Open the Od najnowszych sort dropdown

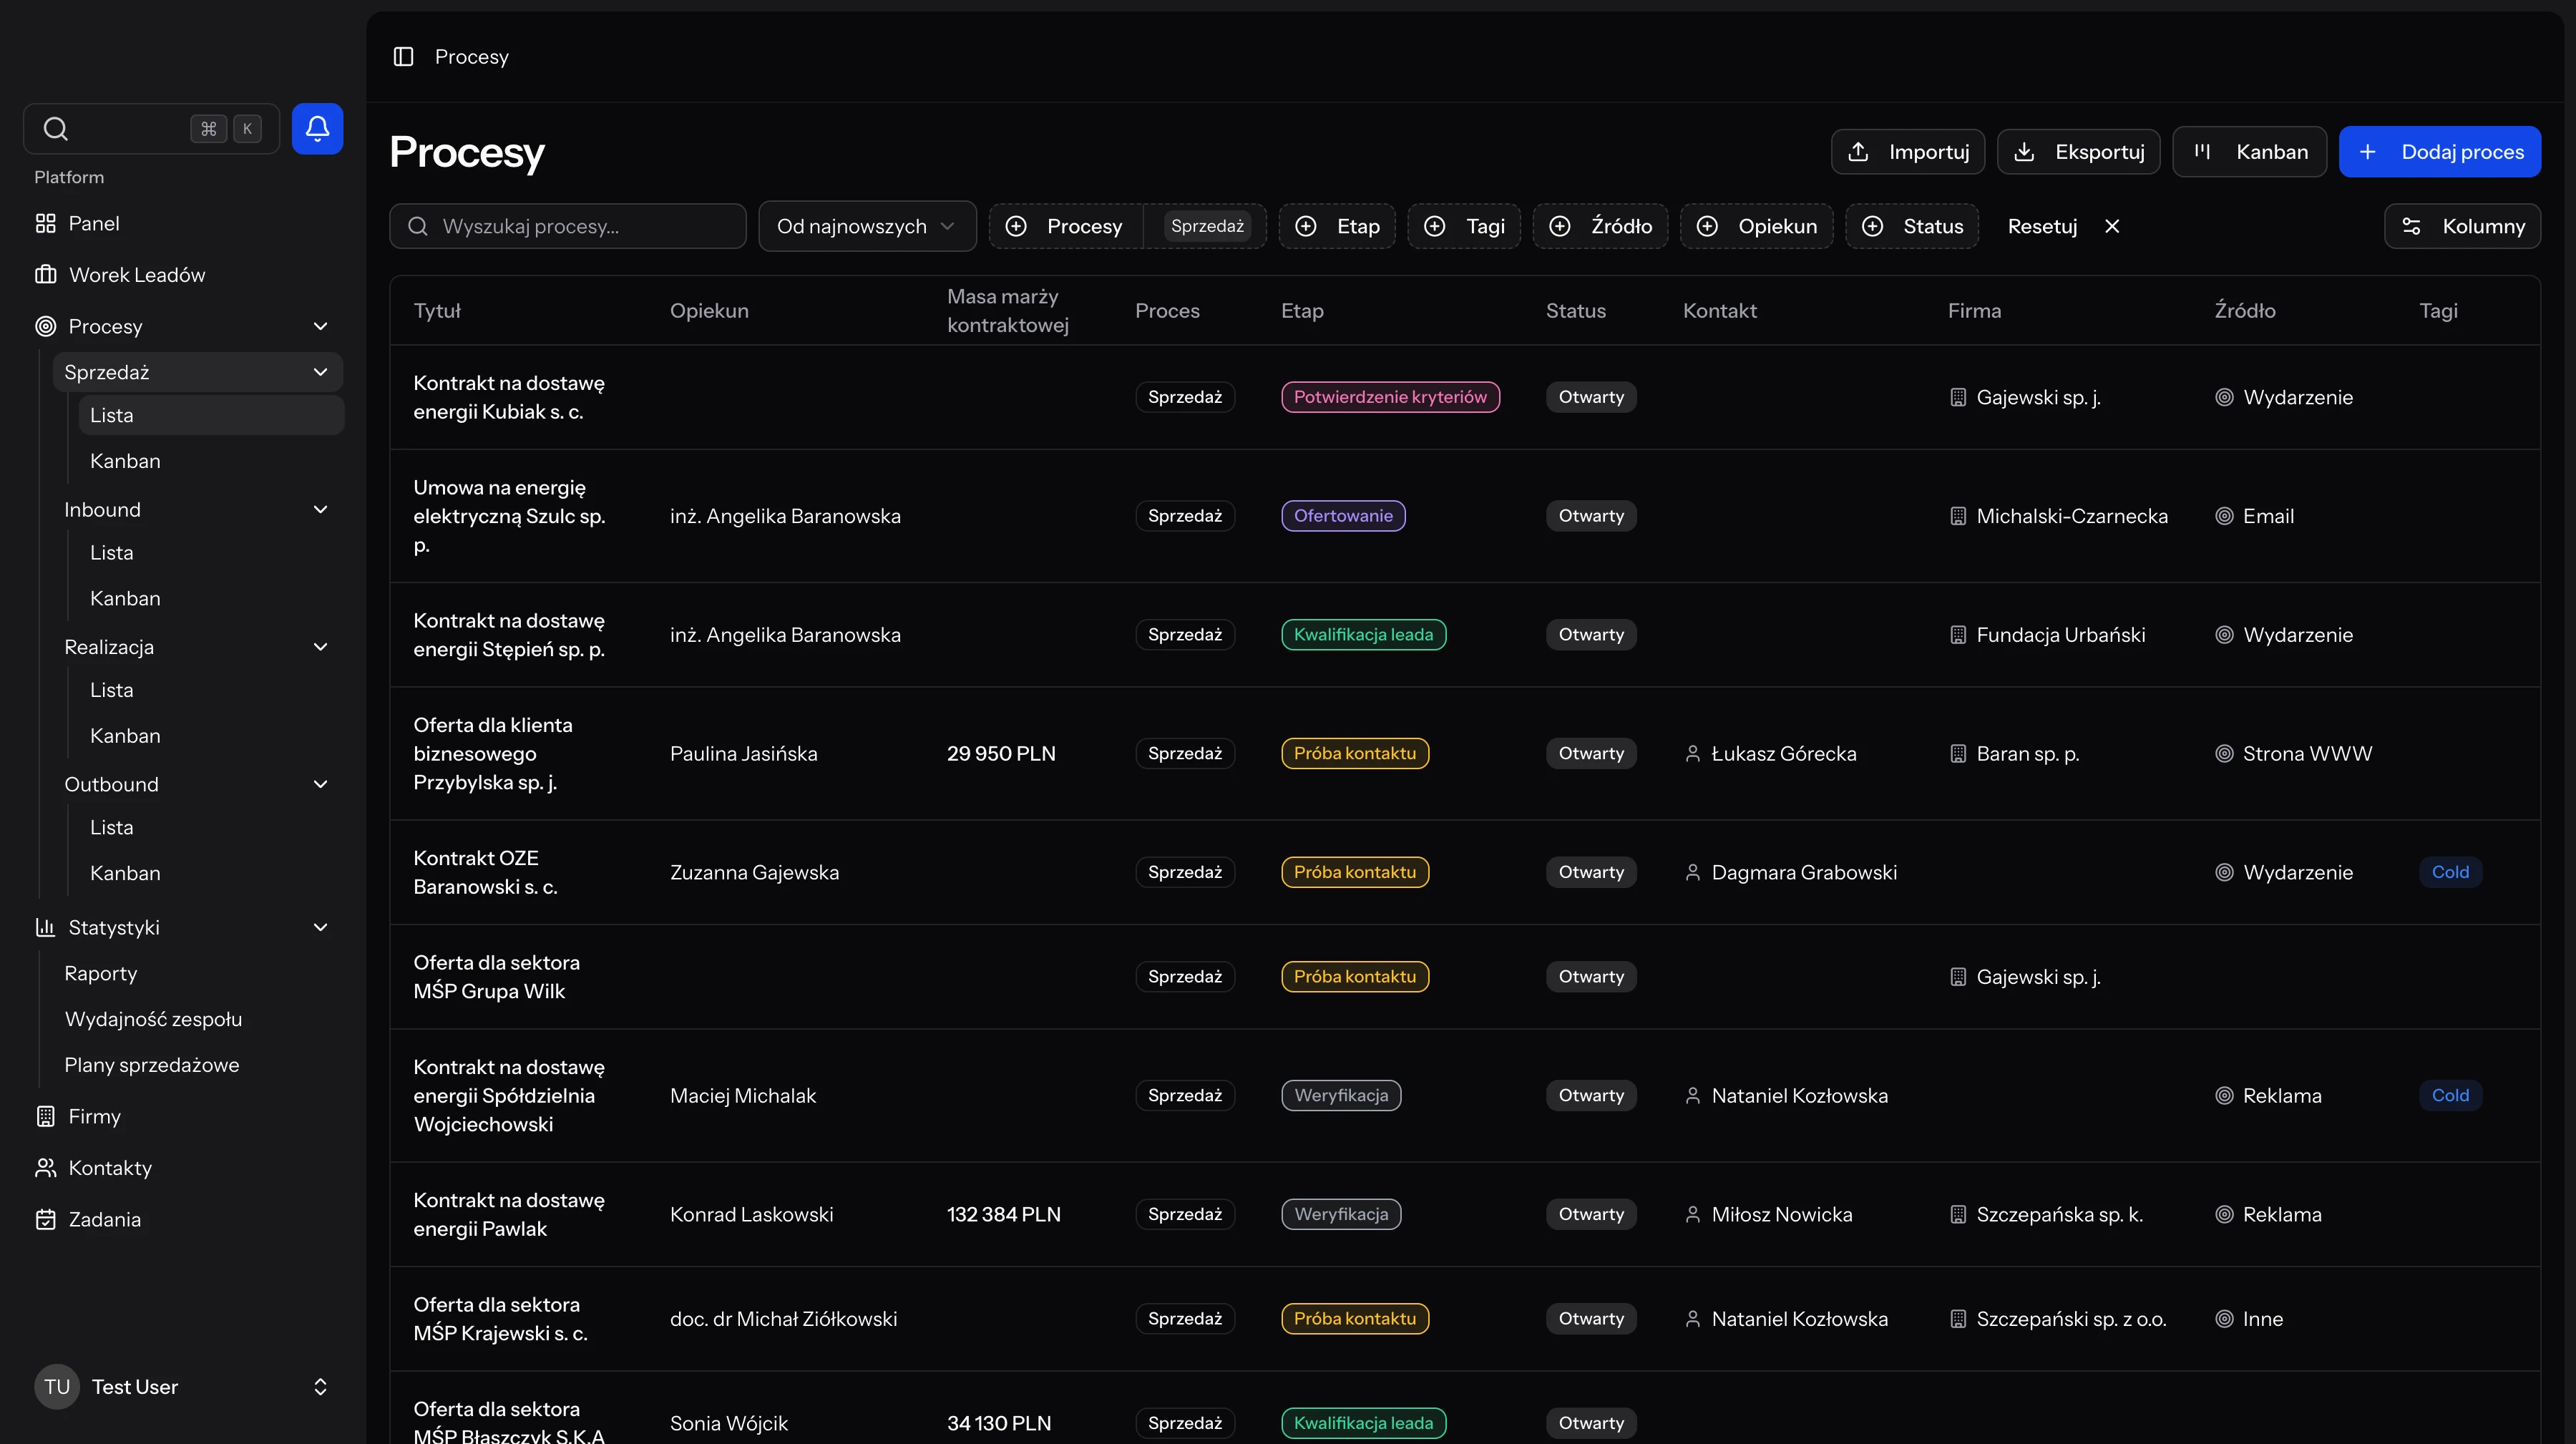(x=866, y=226)
